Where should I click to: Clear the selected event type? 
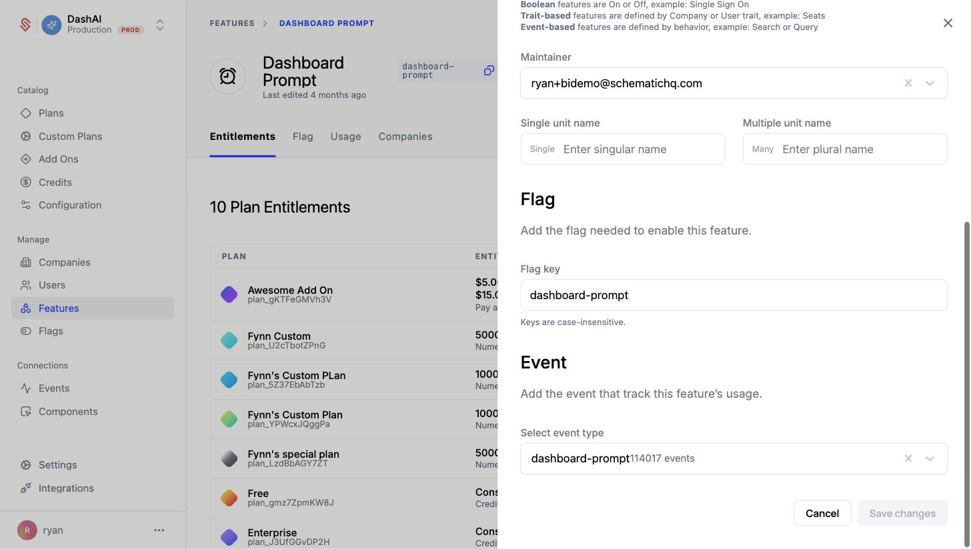(x=908, y=458)
